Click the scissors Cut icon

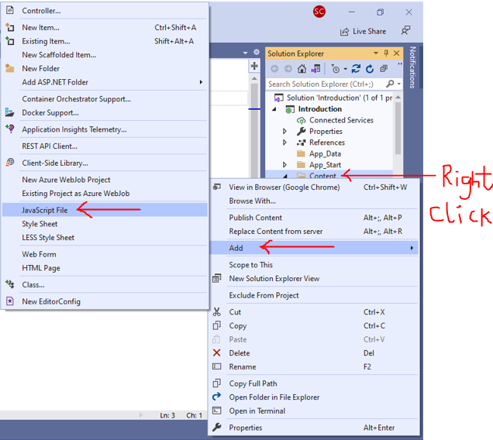[216, 311]
